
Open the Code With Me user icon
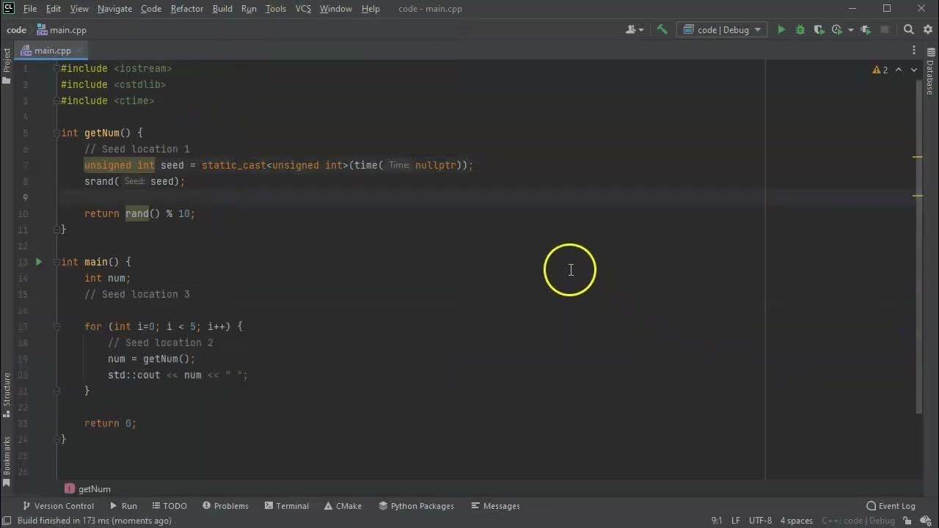point(635,30)
